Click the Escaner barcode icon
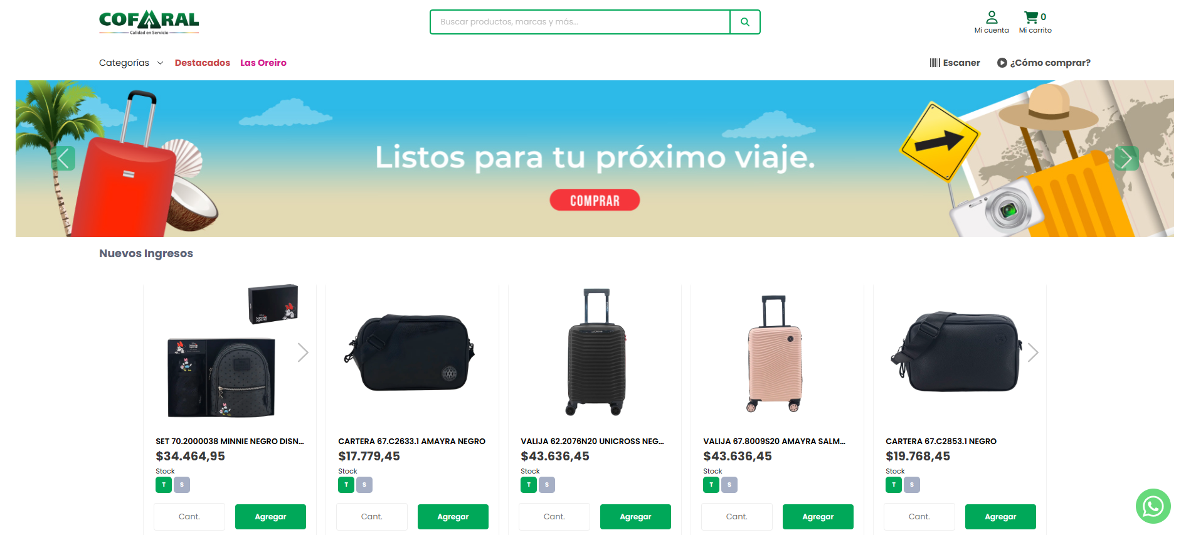1186x535 pixels. (x=935, y=63)
